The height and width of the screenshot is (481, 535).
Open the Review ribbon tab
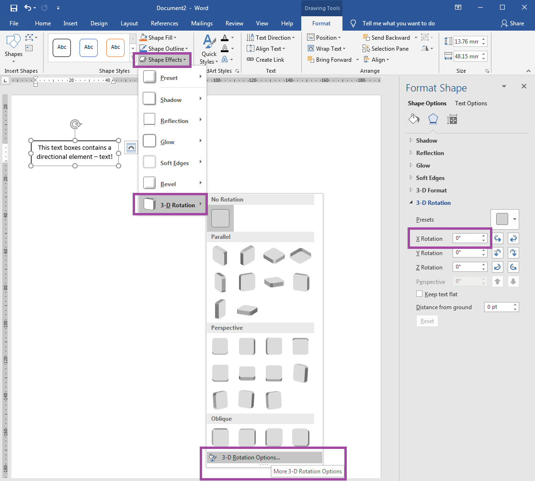234,22
